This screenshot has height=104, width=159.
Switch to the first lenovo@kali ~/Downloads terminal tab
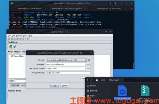[x=29, y=8]
